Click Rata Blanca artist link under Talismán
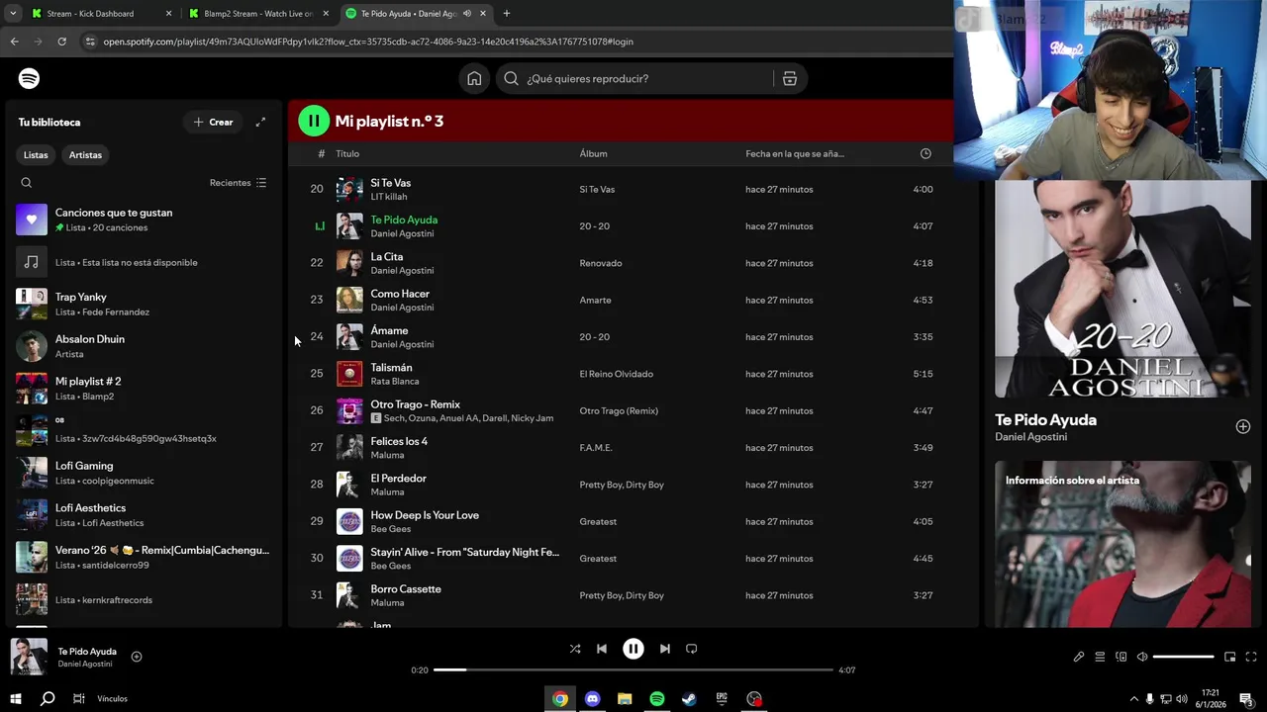The width and height of the screenshot is (1267, 712). [394, 381]
